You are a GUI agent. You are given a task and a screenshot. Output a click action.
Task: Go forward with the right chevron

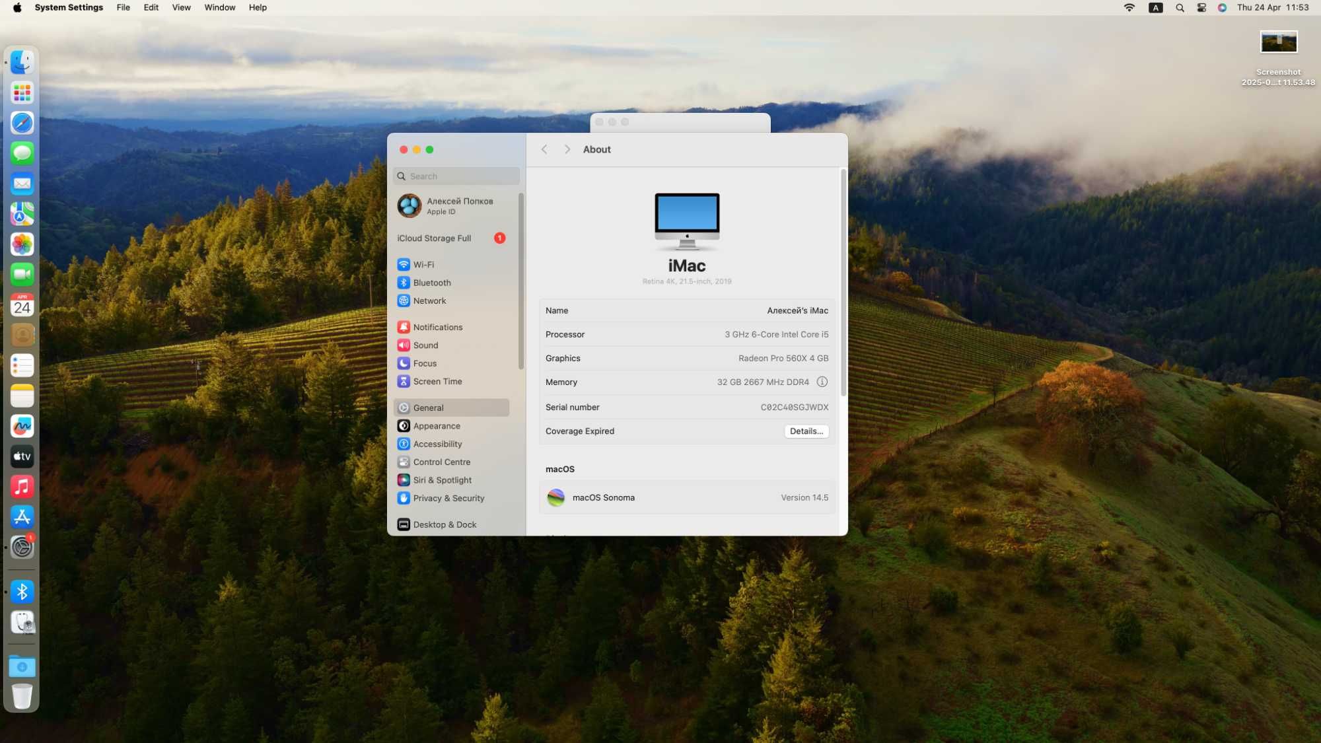click(567, 150)
